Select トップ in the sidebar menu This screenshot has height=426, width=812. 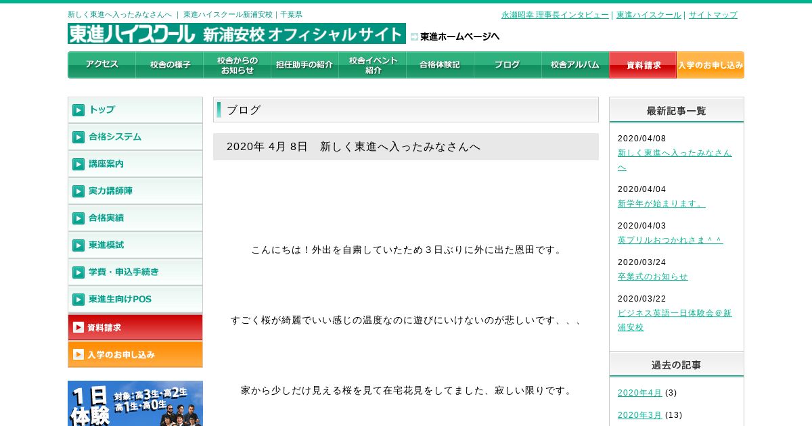point(135,110)
